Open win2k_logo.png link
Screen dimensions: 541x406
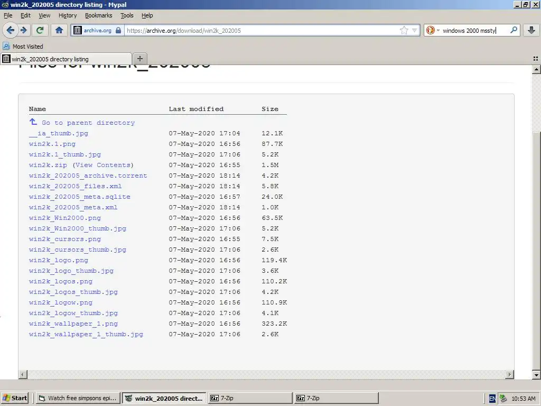59,260
